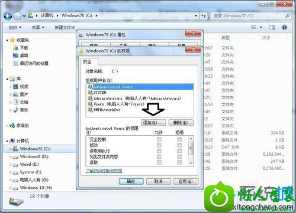Expand the 电脑人人有 (G:) drive node
The image size is (296, 213).
11,180
